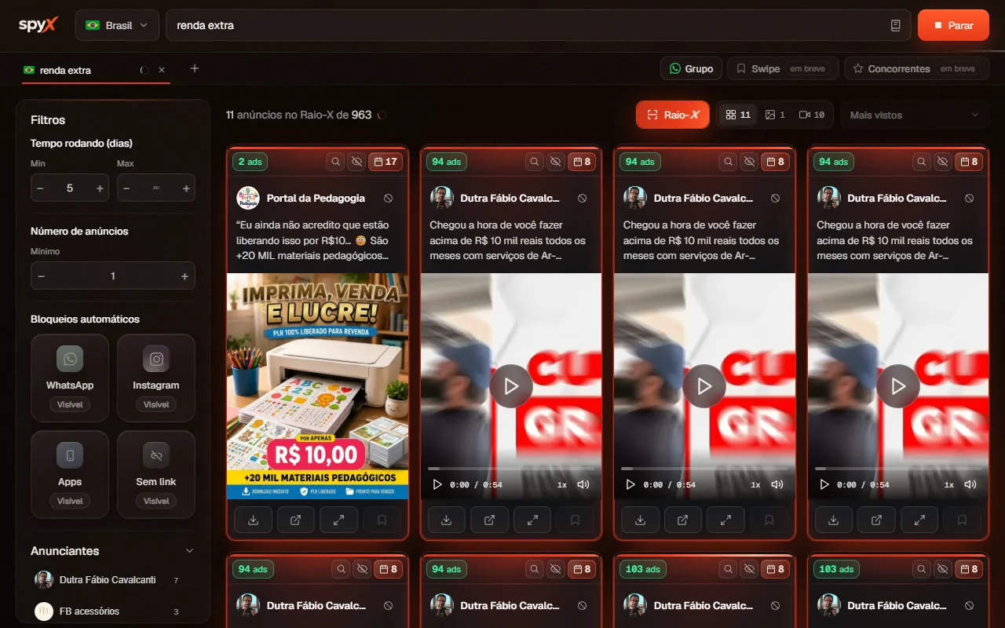Viewport: 1005px width, 628px height.
Task: Click the spyX logo
Action: [38, 25]
